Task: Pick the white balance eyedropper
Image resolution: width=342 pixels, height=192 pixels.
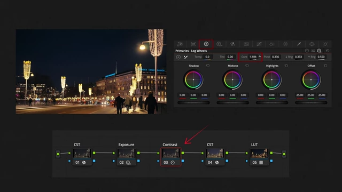Action: 185,57
